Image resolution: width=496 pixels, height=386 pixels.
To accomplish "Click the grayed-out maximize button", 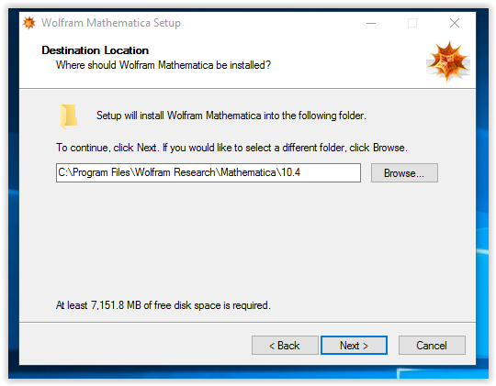I will point(412,23).
